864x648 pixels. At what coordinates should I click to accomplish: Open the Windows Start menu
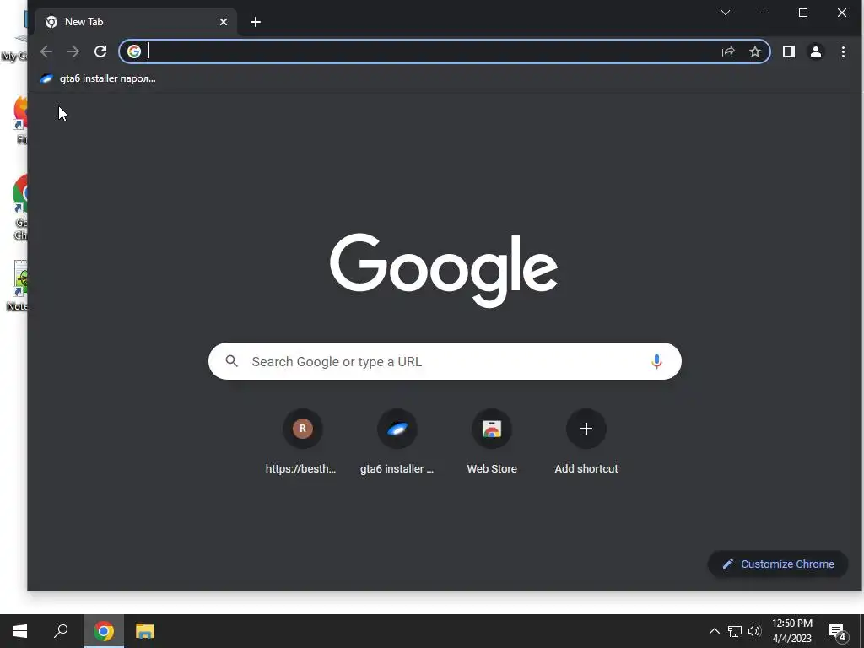(20, 631)
